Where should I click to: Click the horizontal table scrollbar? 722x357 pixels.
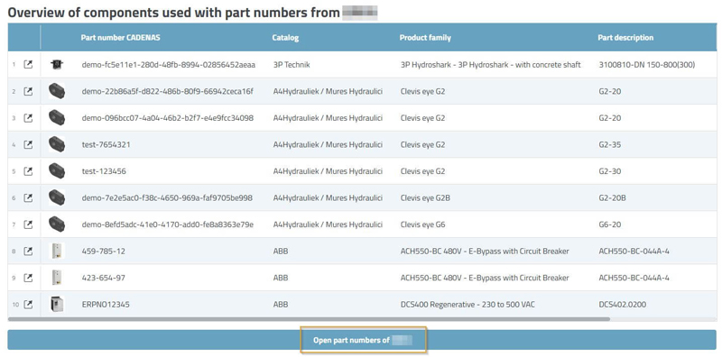point(309,319)
